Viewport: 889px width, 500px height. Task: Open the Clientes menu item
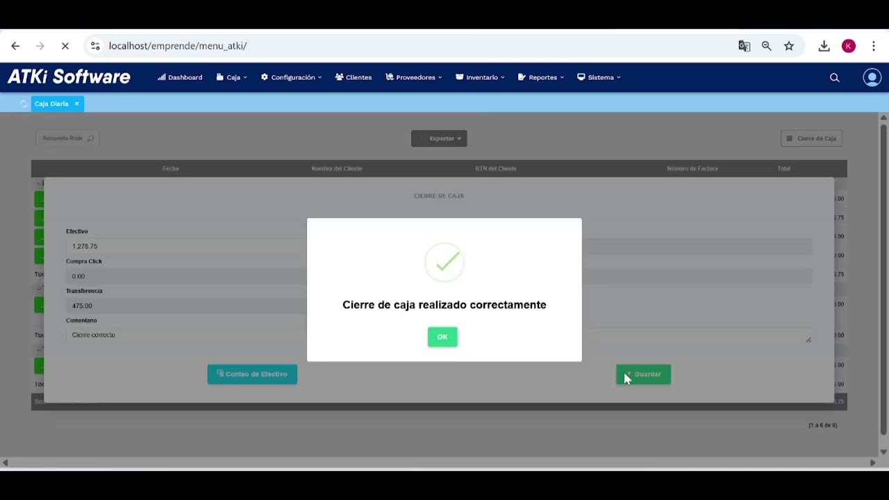pos(354,77)
